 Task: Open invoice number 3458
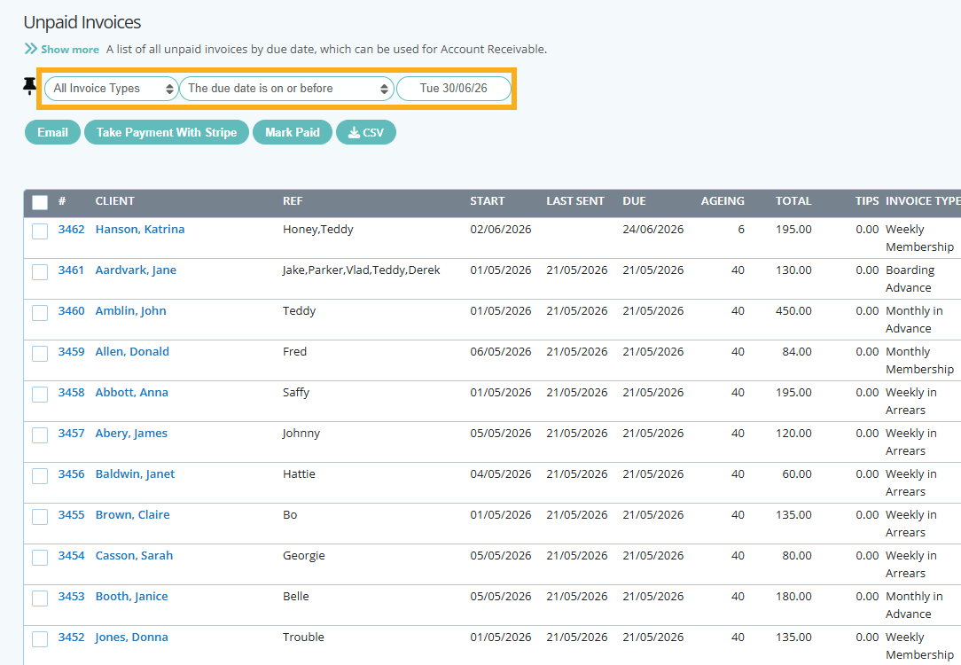[x=71, y=392]
